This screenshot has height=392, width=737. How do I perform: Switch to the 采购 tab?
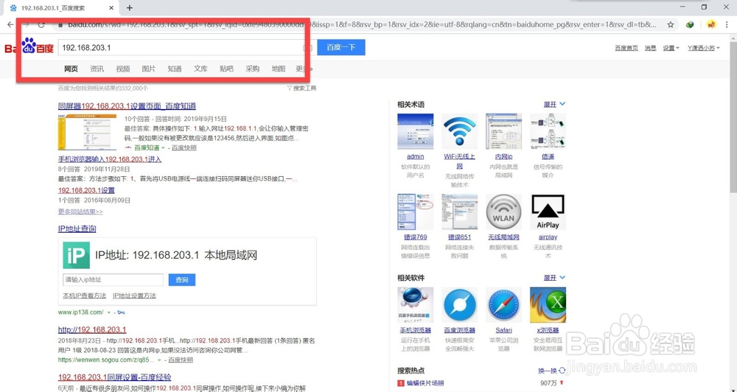click(x=252, y=69)
